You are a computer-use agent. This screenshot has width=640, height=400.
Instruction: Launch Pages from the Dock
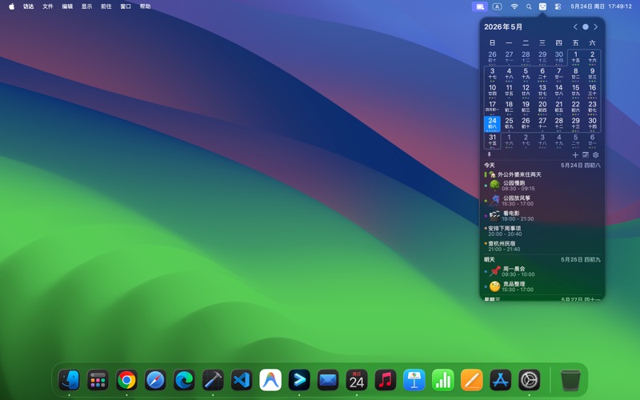click(x=472, y=380)
